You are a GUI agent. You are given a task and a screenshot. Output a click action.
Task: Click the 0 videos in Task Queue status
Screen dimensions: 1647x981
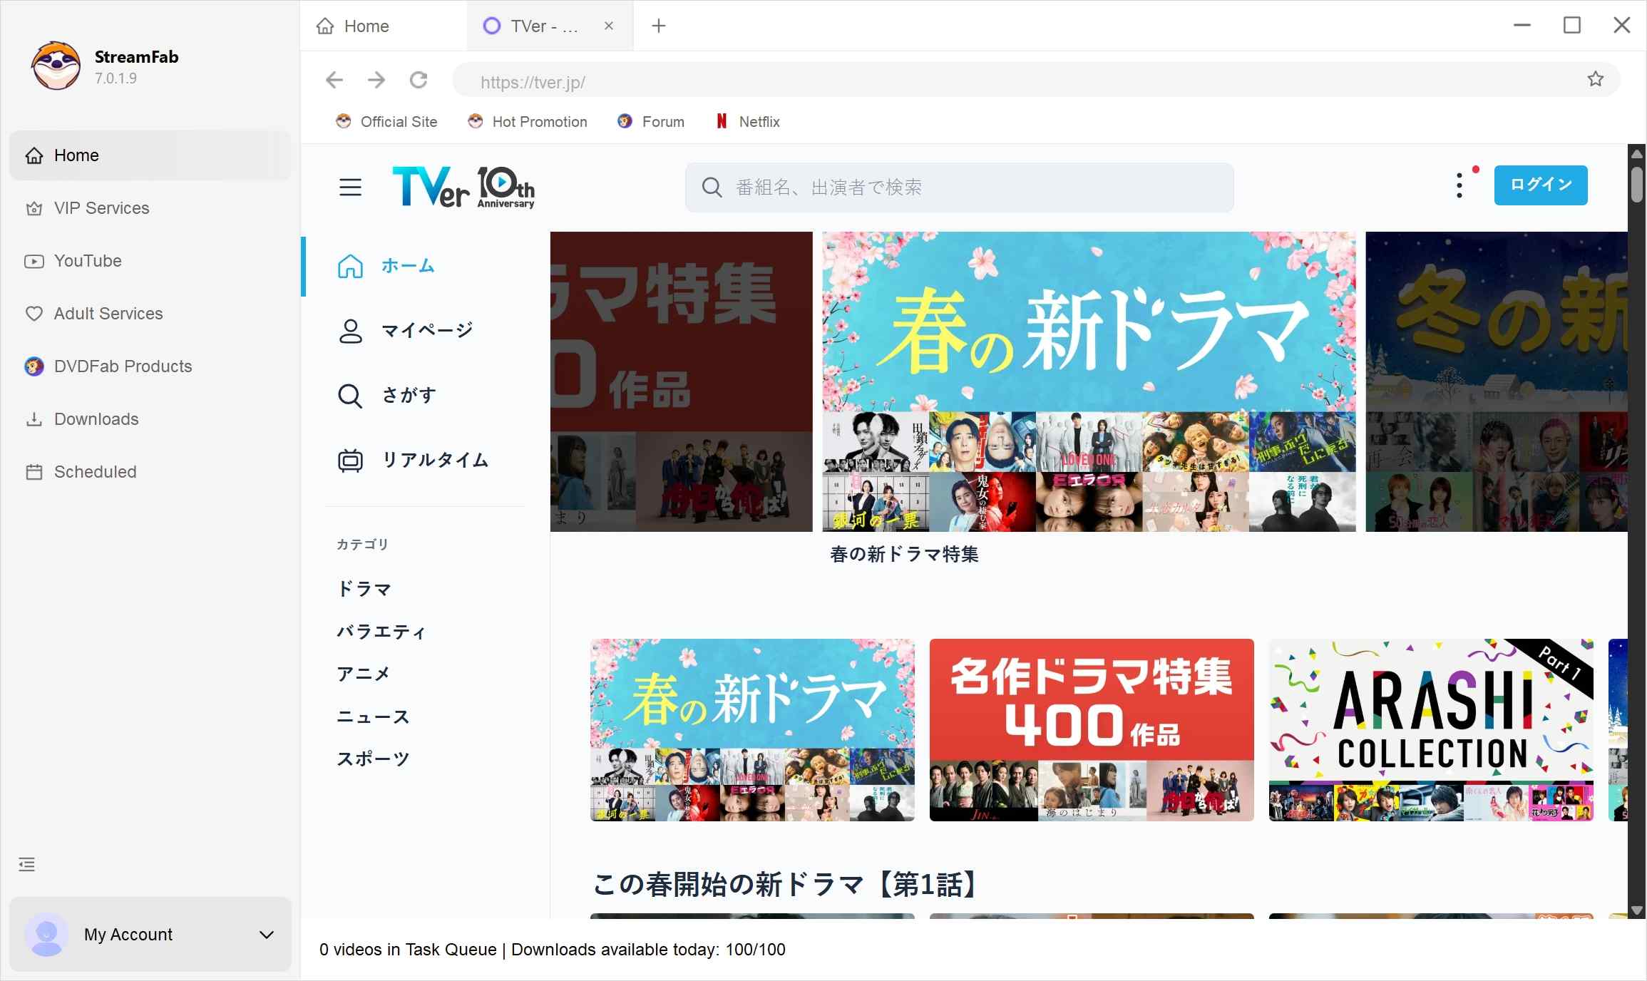point(408,950)
